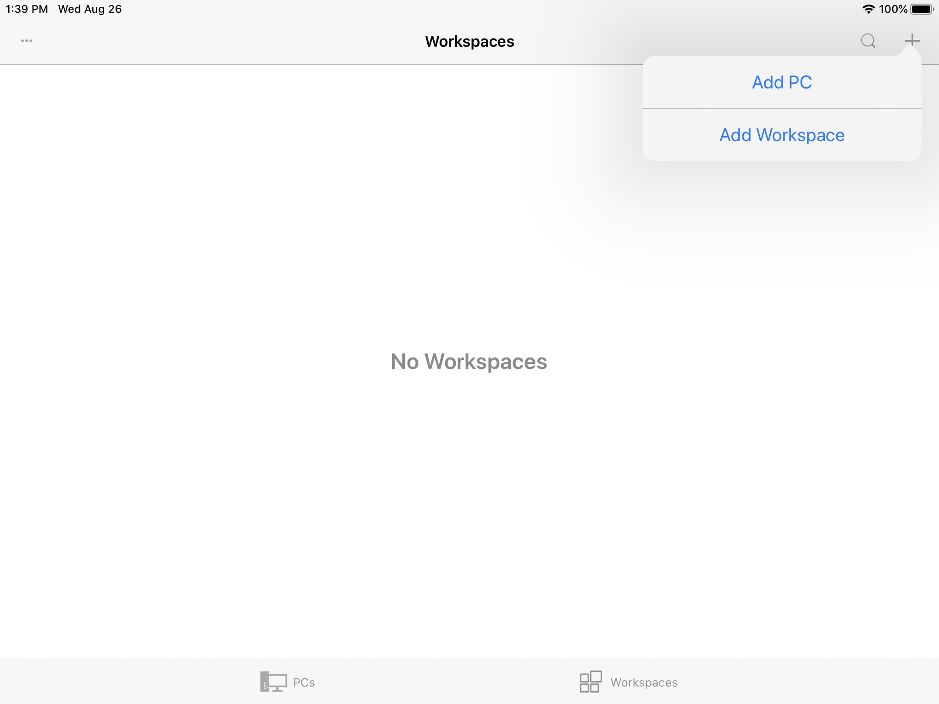Switch to the PCs tab label
Viewport: 939px width, 704px height.
[304, 682]
